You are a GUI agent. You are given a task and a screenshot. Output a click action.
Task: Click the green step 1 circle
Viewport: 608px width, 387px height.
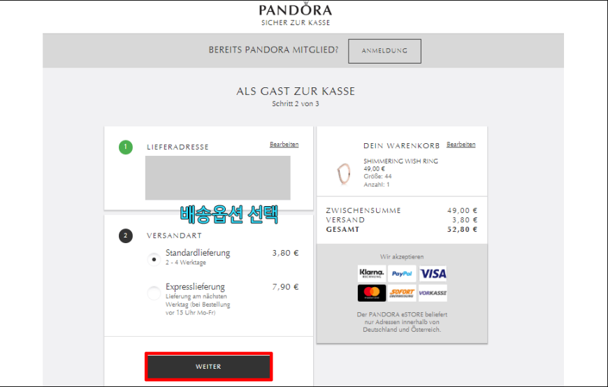(x=126, y=147)
